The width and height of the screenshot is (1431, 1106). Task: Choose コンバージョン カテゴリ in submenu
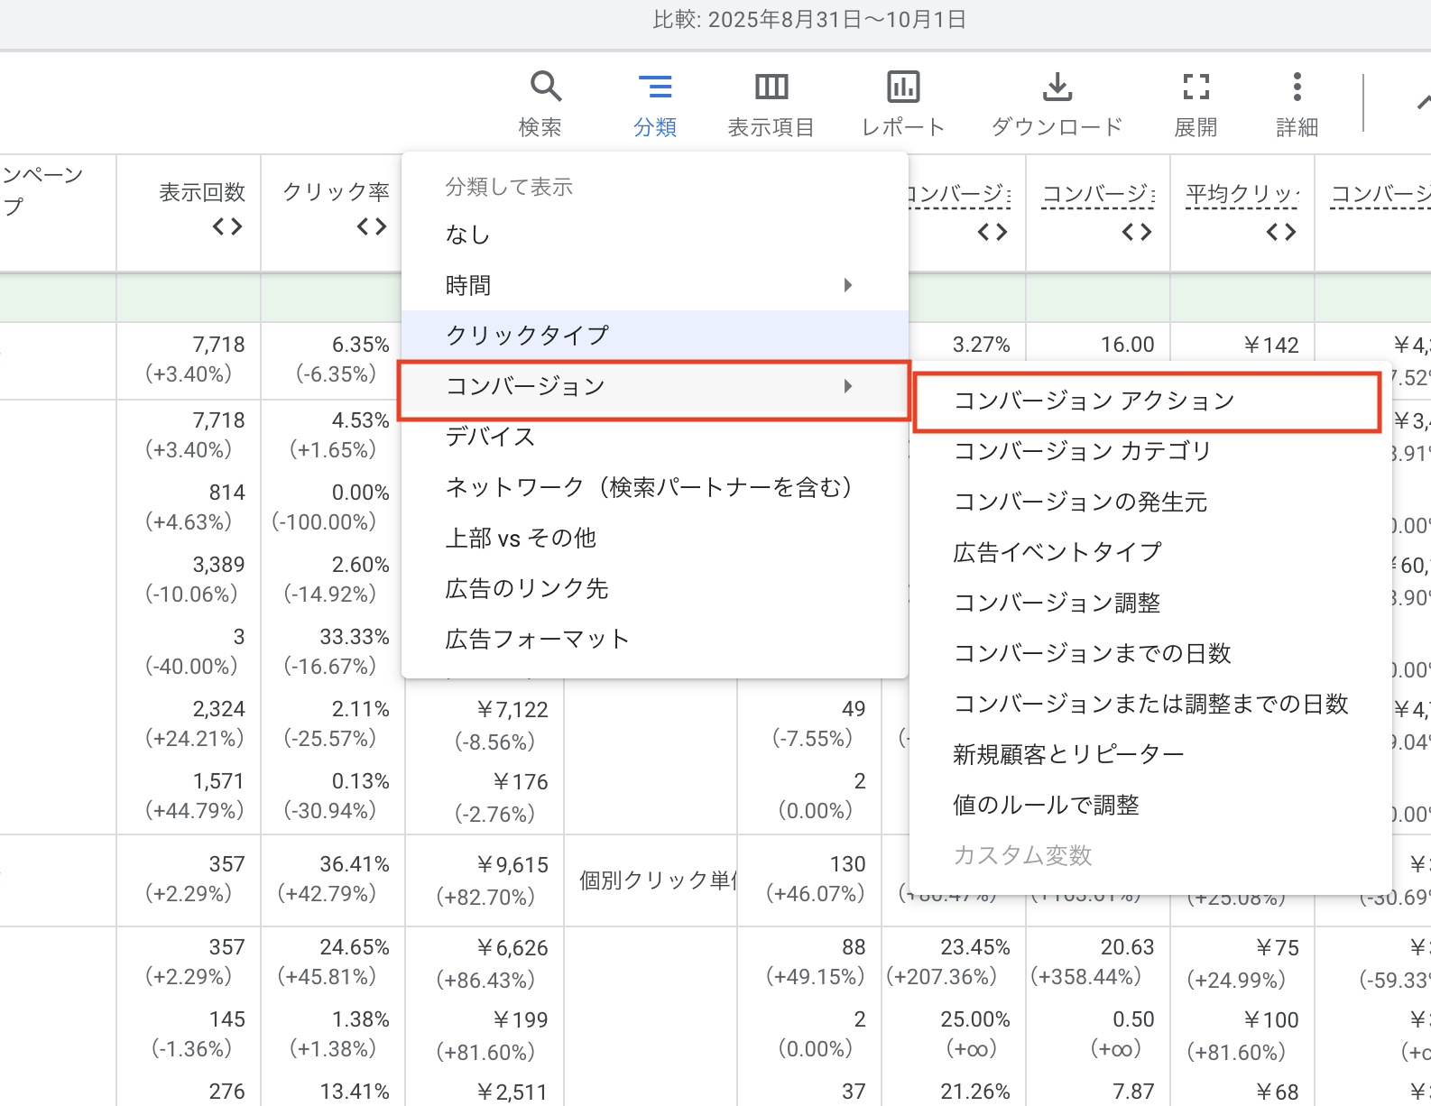pyautogui.click(x=1082, y=451)
